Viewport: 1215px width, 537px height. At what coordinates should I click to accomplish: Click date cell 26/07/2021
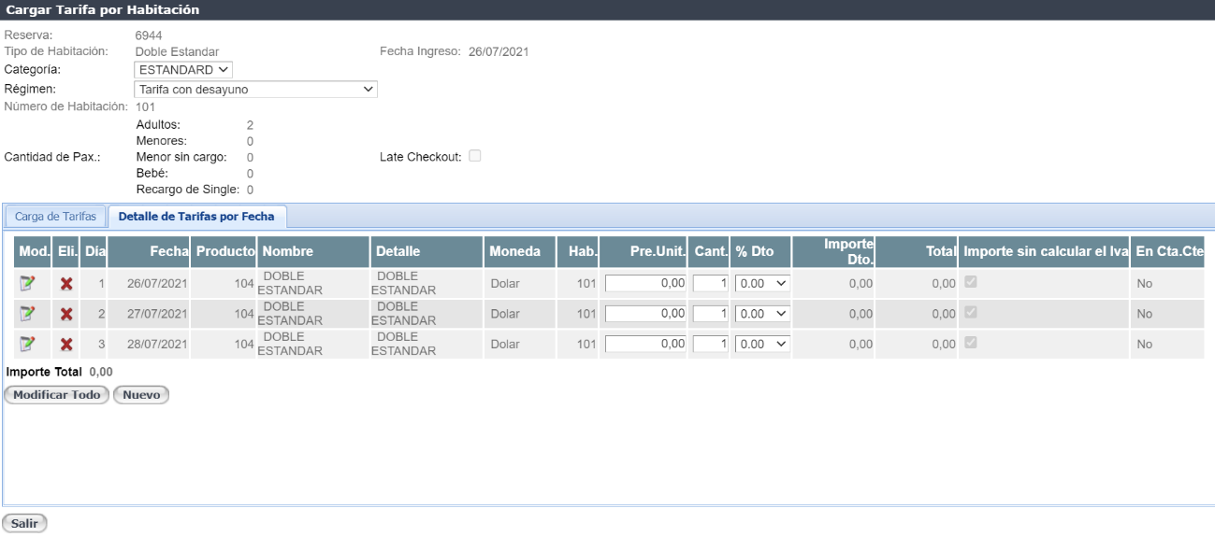coord(157,284)
